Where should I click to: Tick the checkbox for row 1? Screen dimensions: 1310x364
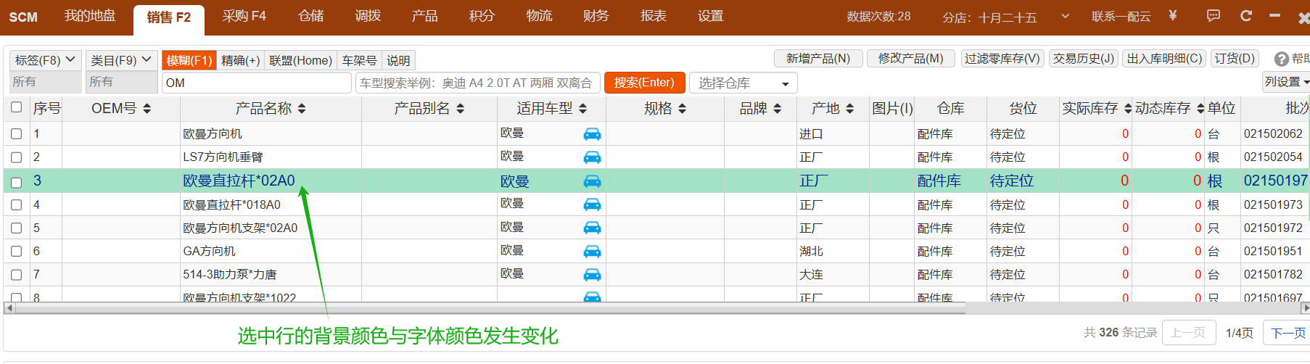tap(17, 134)
